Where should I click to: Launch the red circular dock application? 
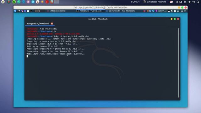(x=47, y=2)
